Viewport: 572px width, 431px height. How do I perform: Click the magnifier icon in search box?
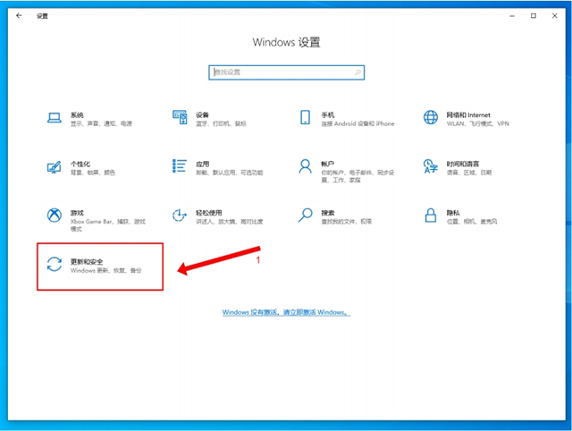357,72
